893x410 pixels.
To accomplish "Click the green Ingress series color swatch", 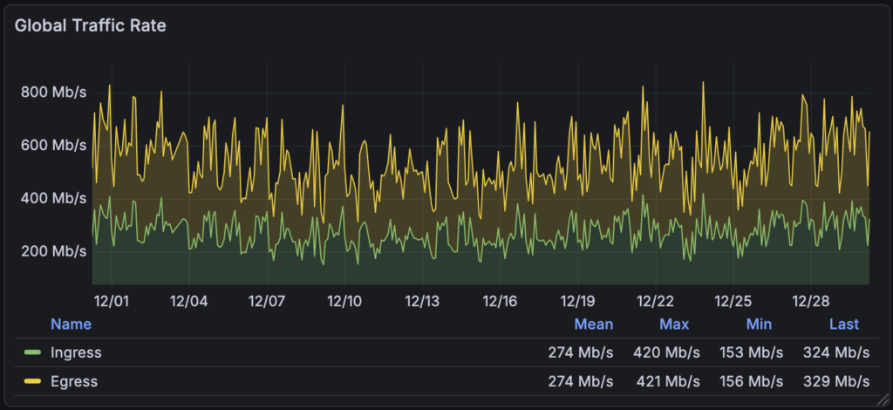I will (33, 353).
